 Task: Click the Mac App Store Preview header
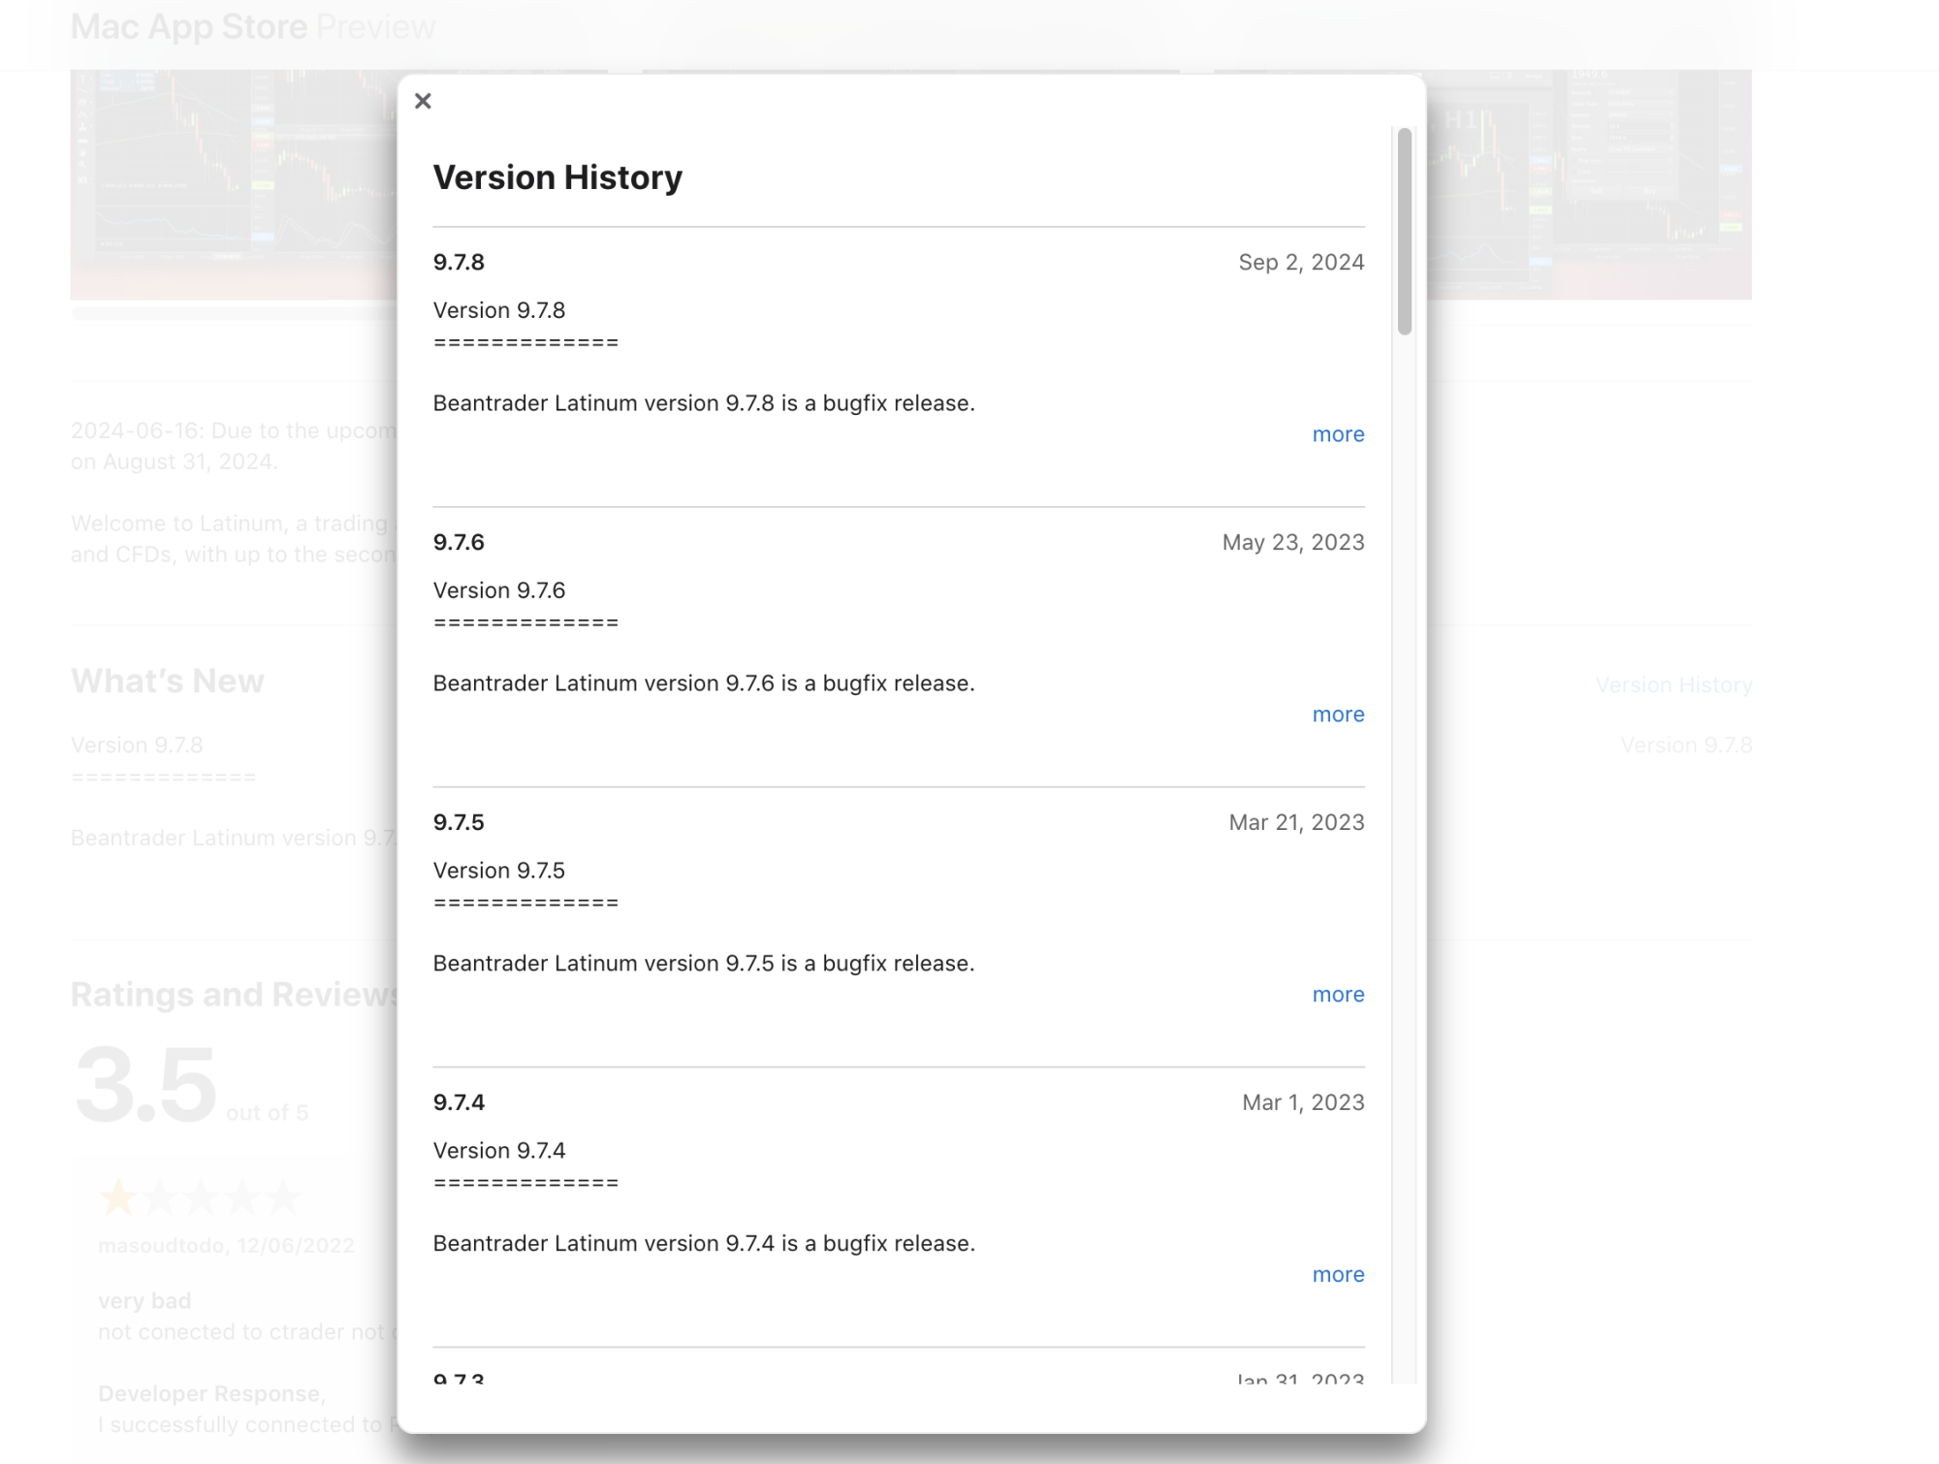pos(252,27)
